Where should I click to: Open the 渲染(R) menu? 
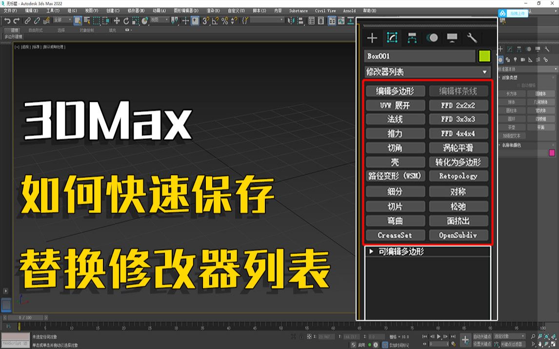point(214,11)
